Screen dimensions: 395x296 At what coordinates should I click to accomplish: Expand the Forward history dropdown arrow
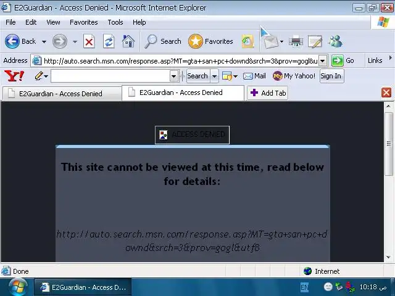click(x=75, y=42)
